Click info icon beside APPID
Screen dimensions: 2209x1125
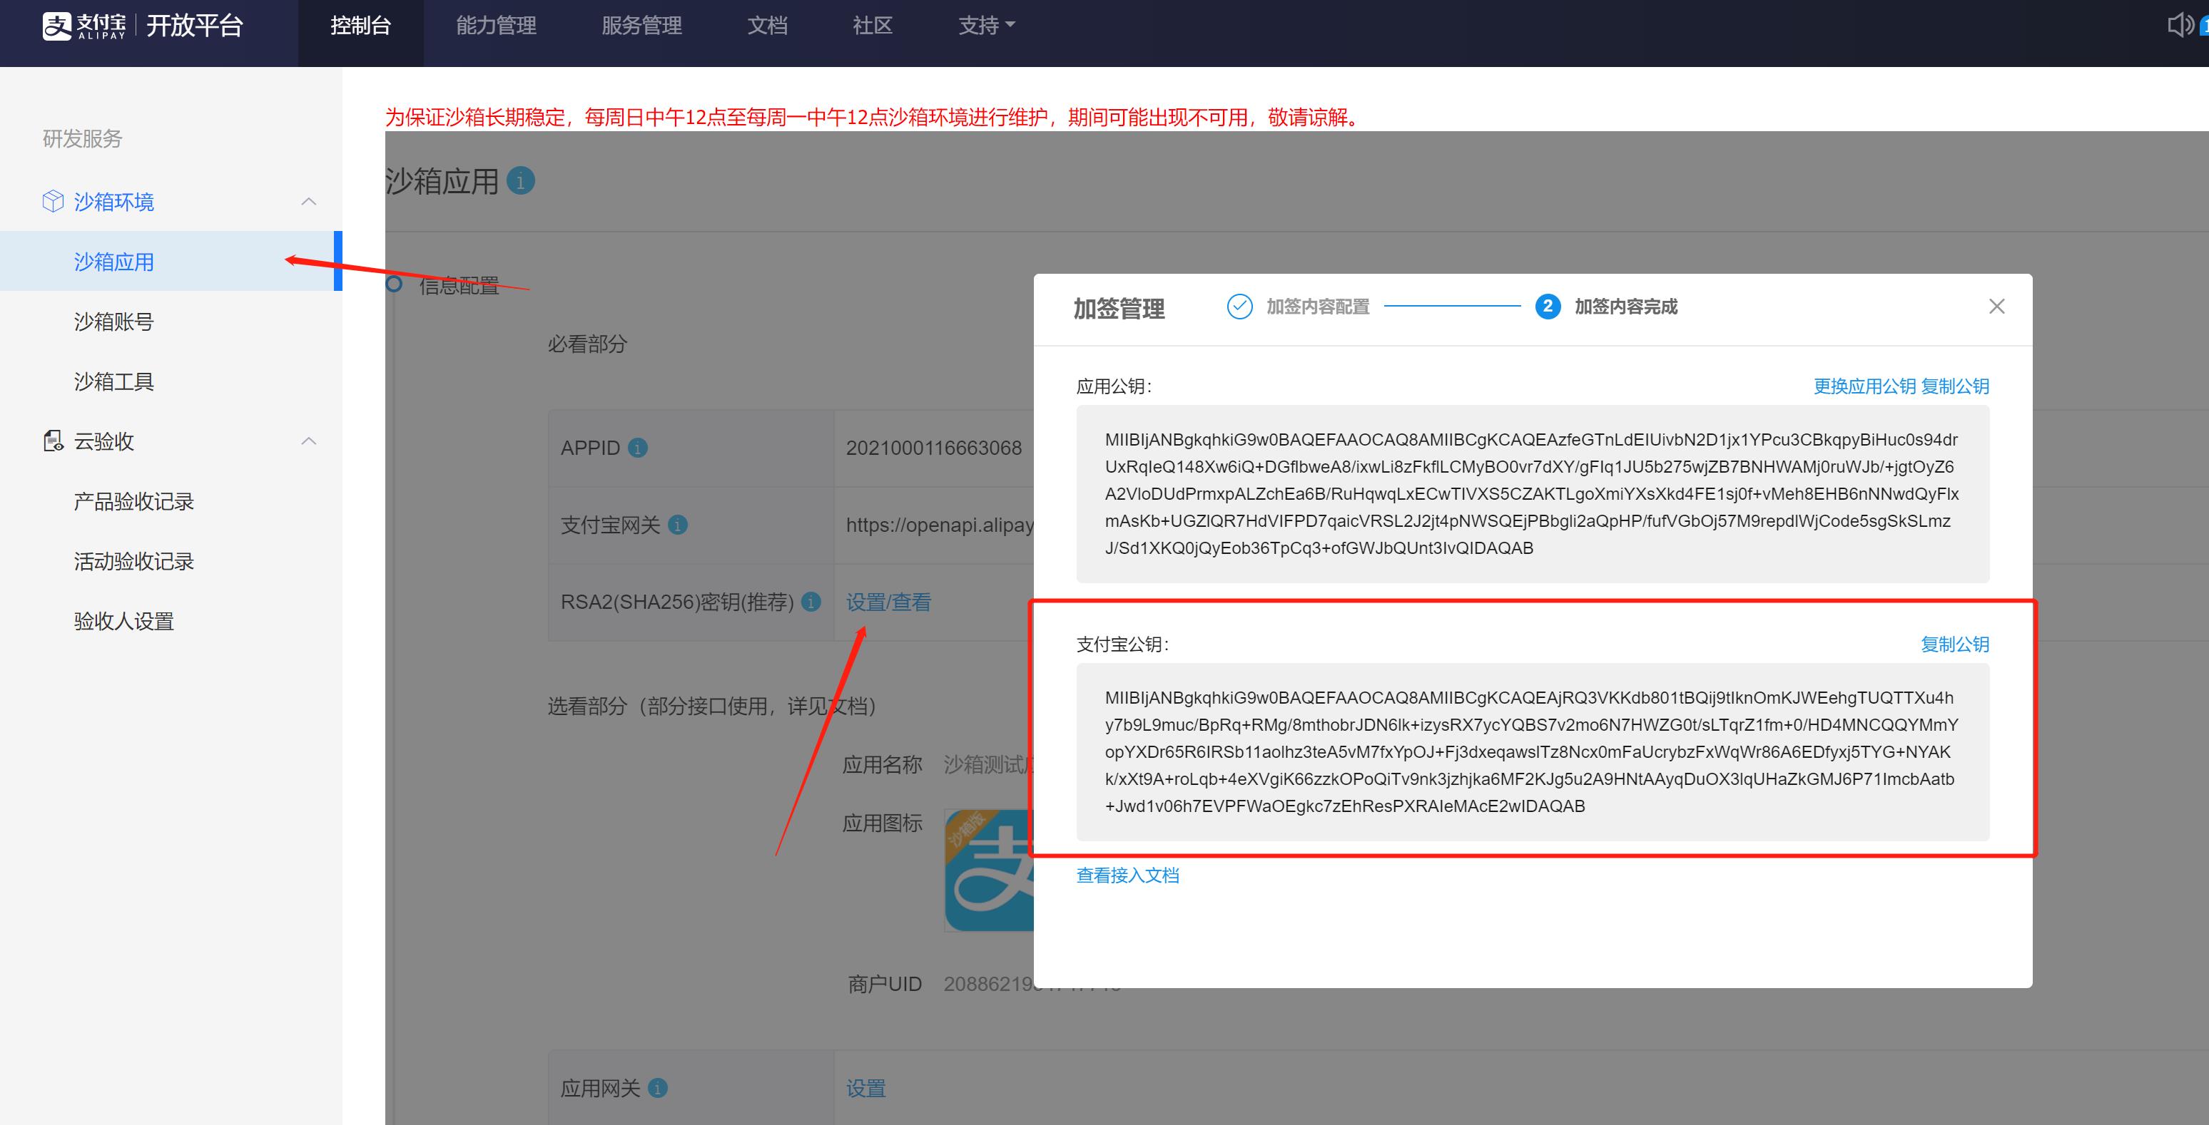638,448
